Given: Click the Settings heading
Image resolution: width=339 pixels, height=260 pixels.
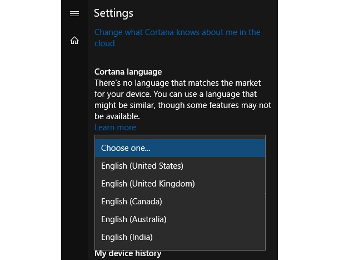Looking at the screenshot, I should coord(113,13).
